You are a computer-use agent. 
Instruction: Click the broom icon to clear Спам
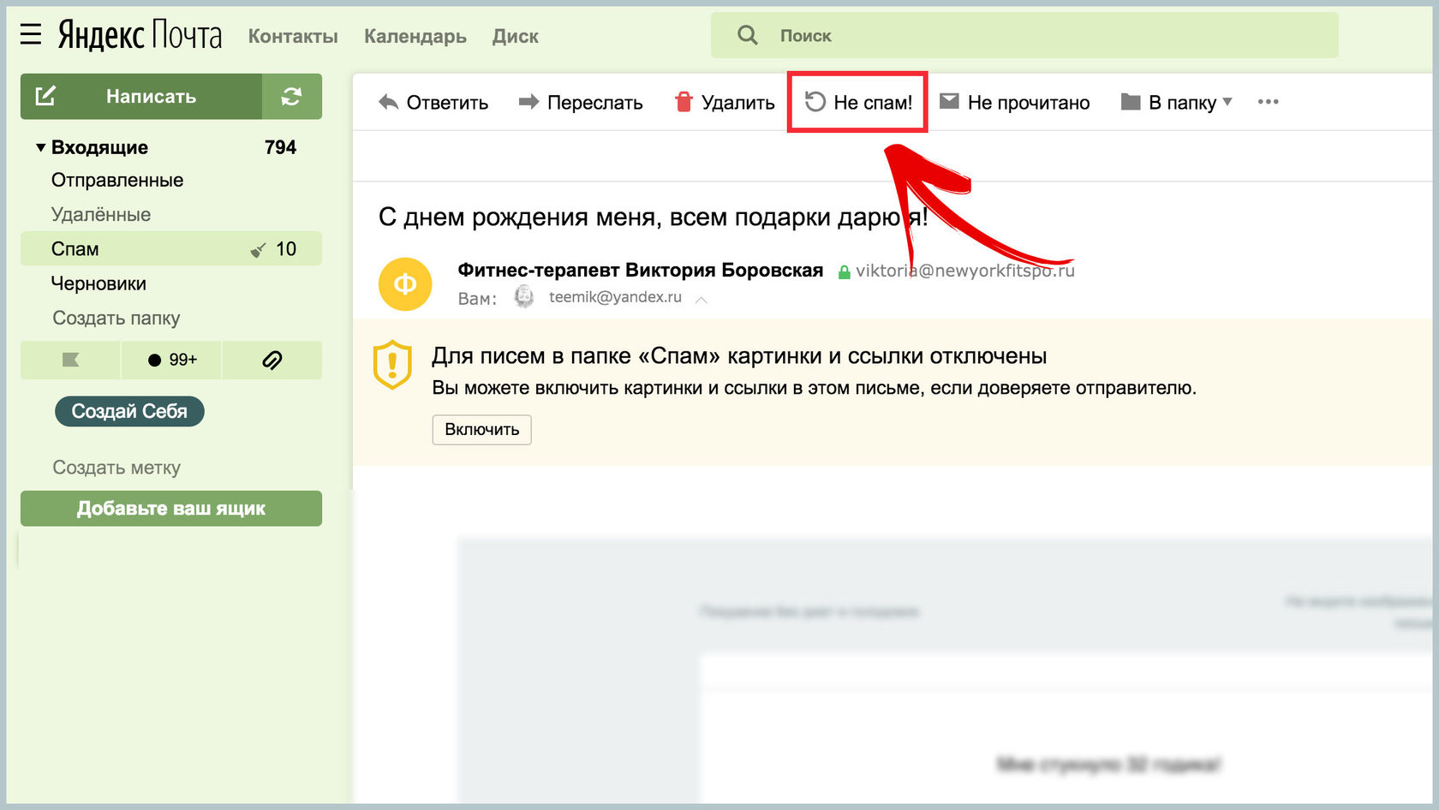tap(258, 250)
